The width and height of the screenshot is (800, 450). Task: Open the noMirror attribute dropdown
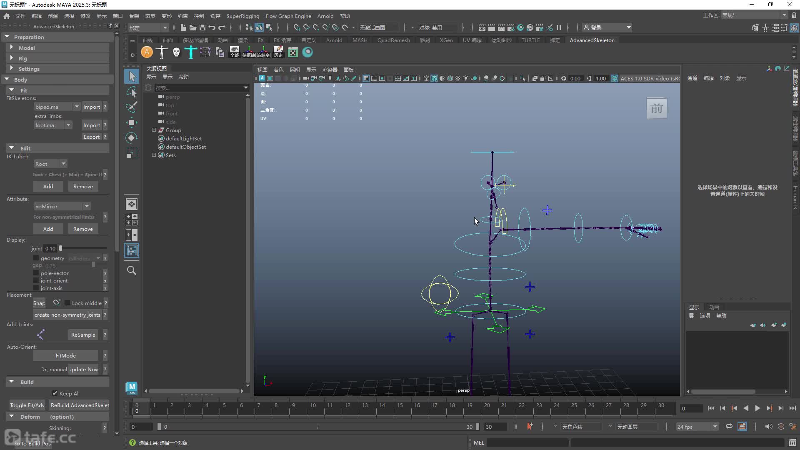62,206
